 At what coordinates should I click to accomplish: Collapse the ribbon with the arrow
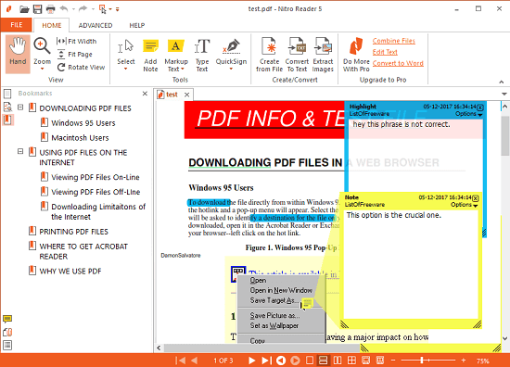502,82
